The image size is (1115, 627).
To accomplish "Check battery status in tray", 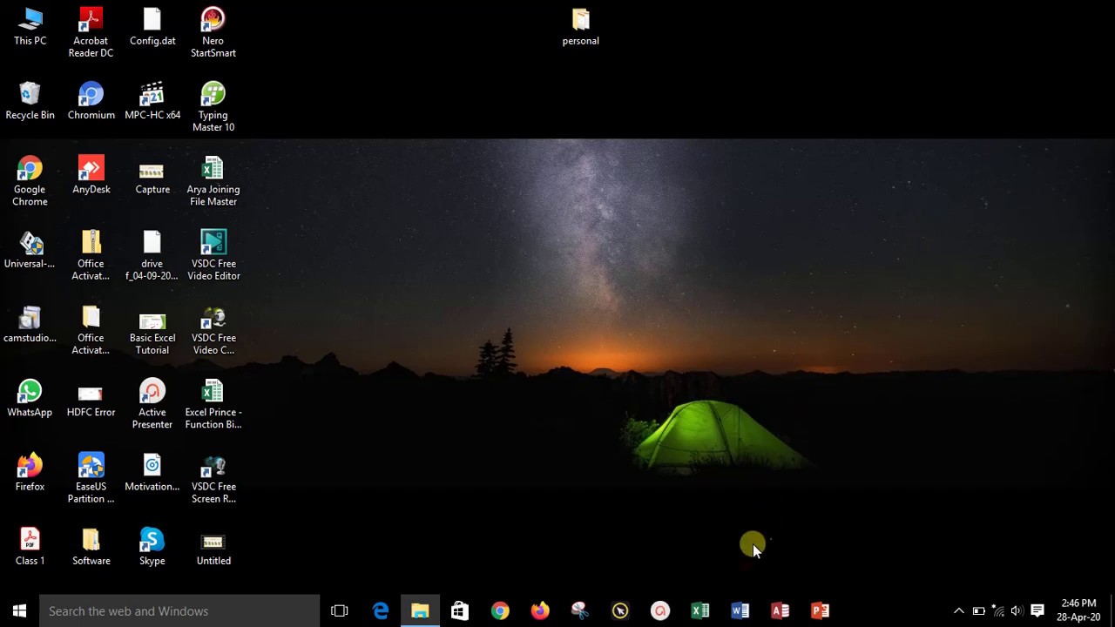I will (x=978, y=610).
